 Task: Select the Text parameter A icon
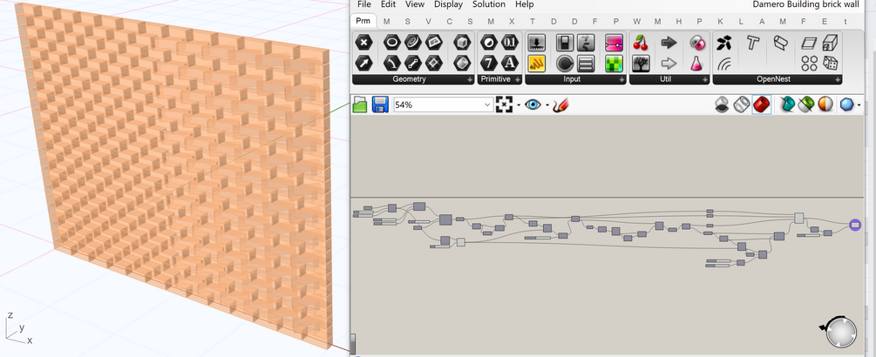click(510, 63)
